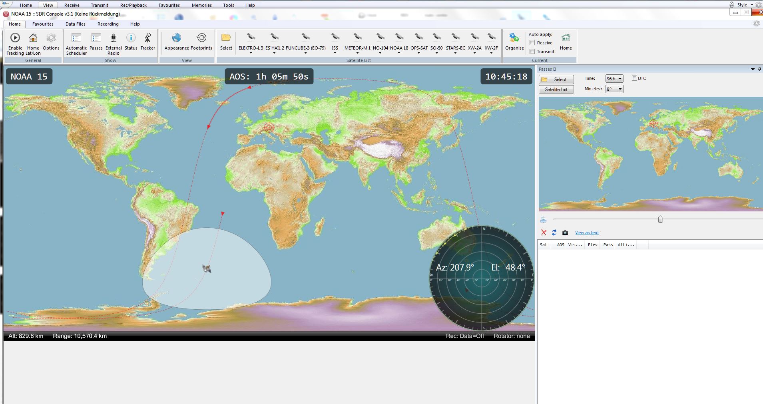Click the Passes map zoom slider handle

[x=660, y=219]
